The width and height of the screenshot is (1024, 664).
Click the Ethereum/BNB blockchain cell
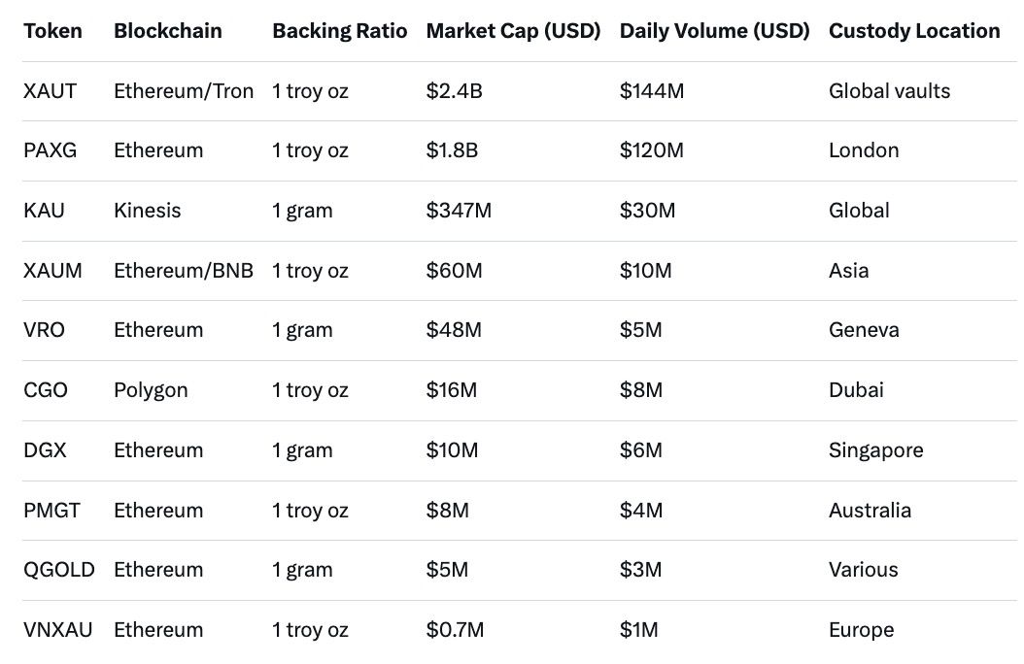[183, 271]
